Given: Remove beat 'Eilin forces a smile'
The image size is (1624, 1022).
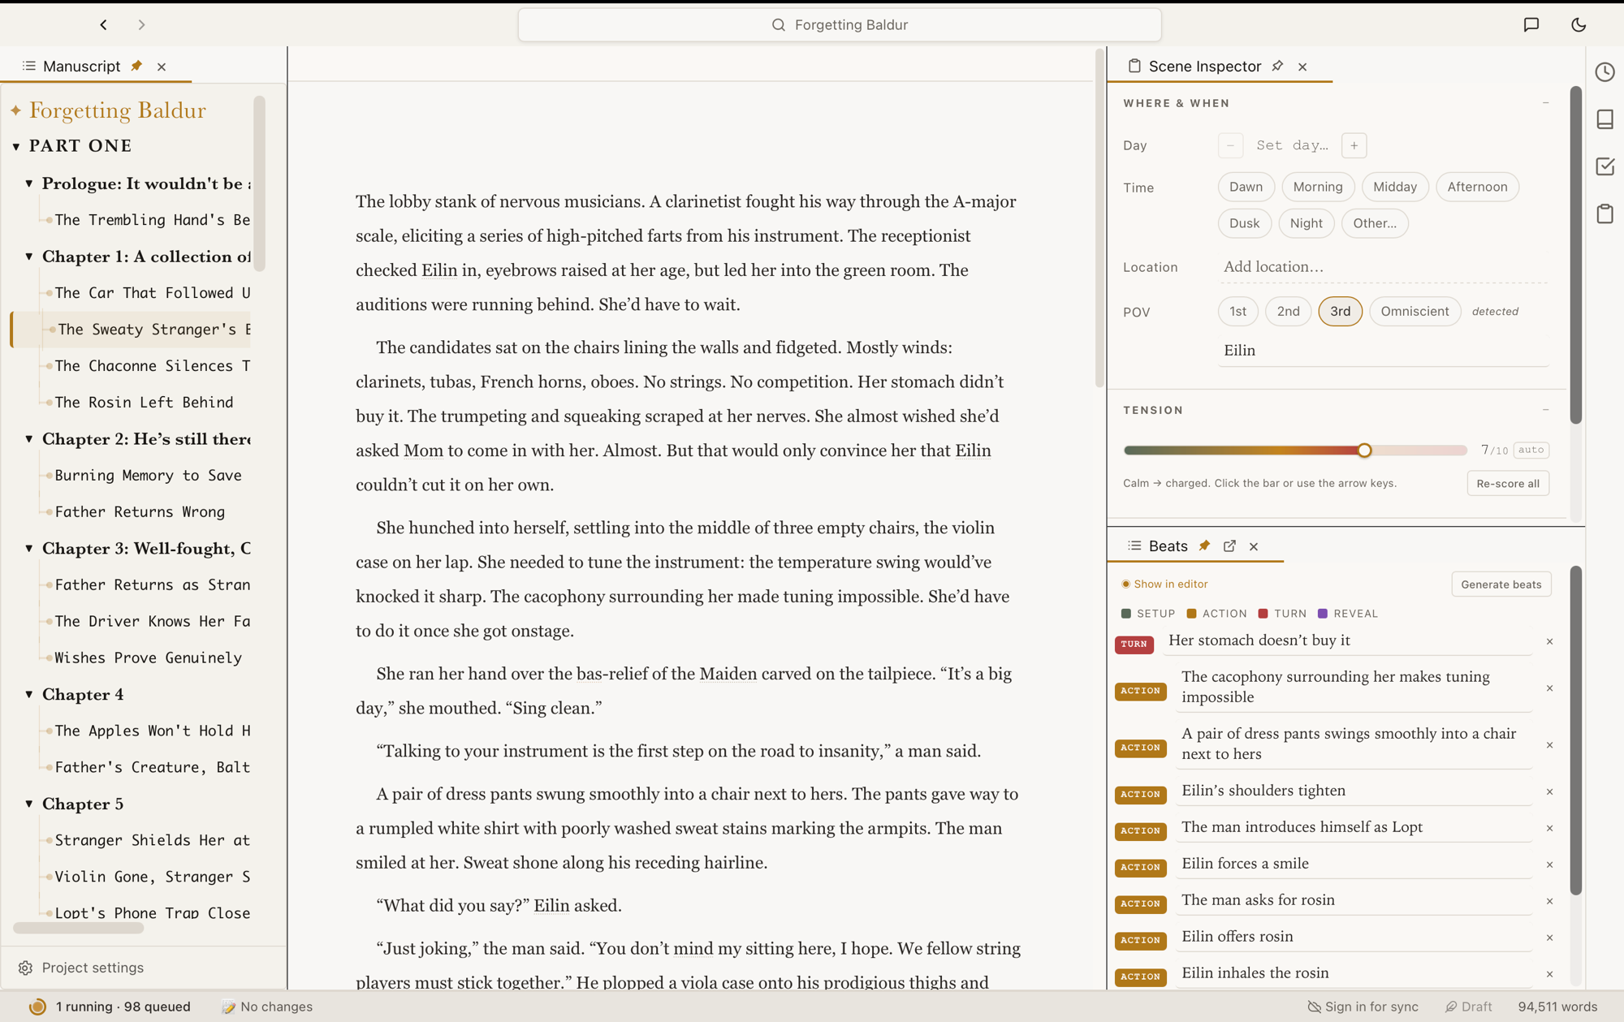Looking at the screenshot, I should (1549, 865).
